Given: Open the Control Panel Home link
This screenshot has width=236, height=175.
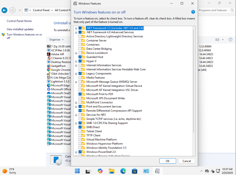Looking at the screenshot, I should click(19, 21).
